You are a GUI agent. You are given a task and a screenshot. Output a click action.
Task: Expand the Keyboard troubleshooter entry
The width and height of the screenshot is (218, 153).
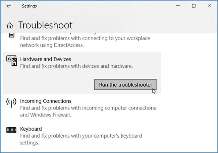[x=31, y=129]
